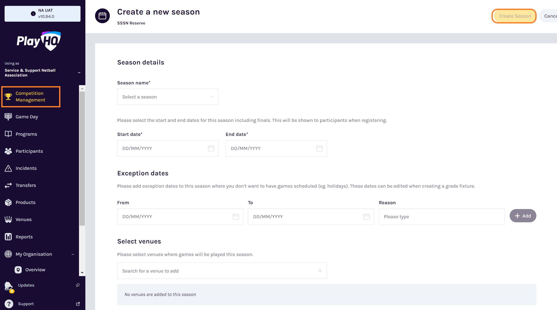The width and height of the screenshot is (557, 310).
Task: Click the Incidents warning triangle icon
Action: 8,168
